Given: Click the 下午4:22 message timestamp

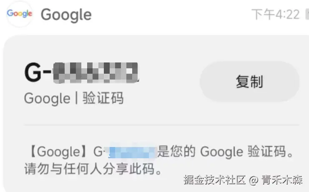Looking at the screenshot, I should click(x=276, y=14).
